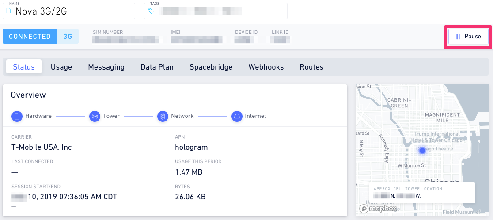The image size is (493, 220).
Task: Click the Hardware SIM icon in Overview
Action: click(17, 116)
